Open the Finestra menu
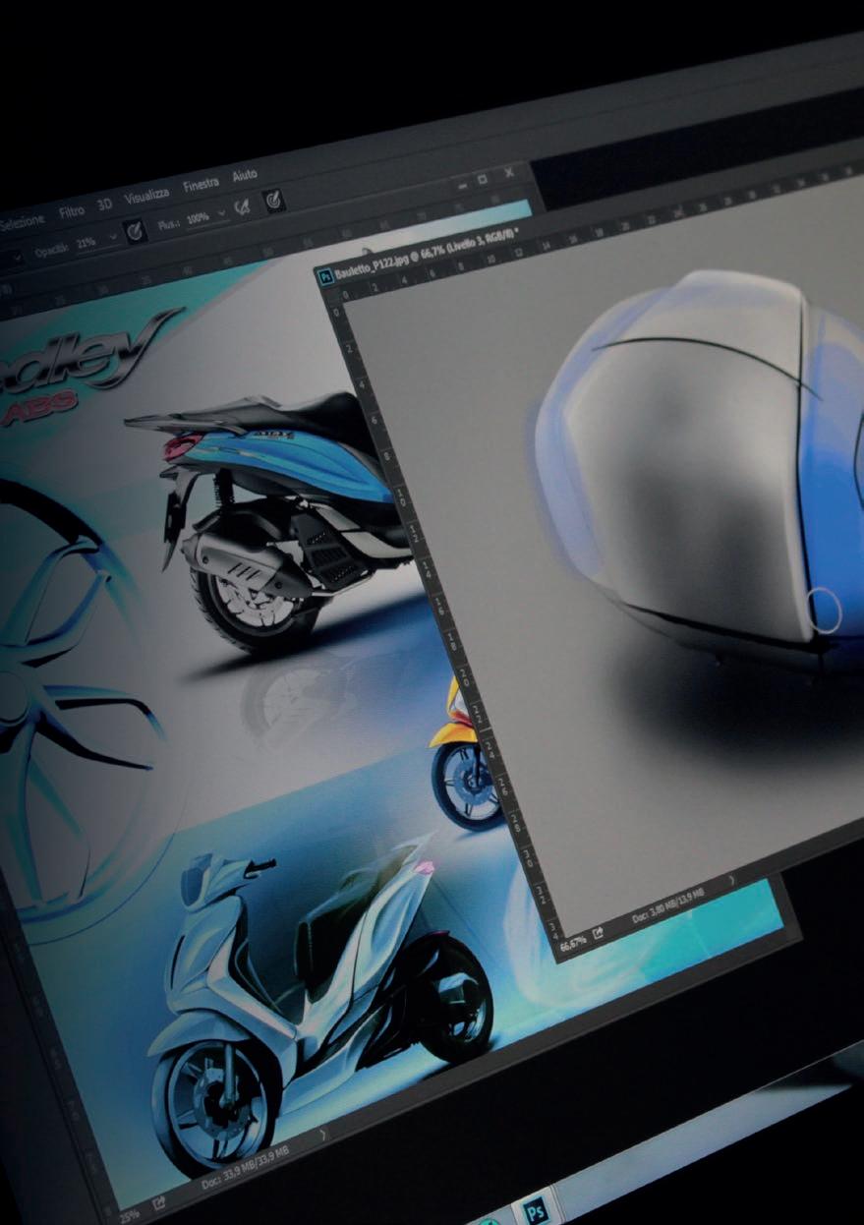 (x=201, y=185)
